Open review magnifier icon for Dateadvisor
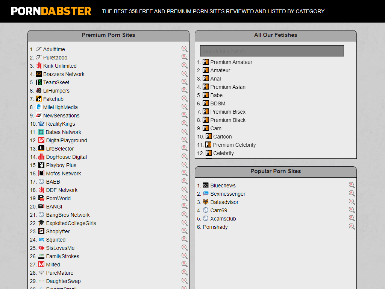Image resolution: width=385 pixels, height=289 pixels. [352, 202]
